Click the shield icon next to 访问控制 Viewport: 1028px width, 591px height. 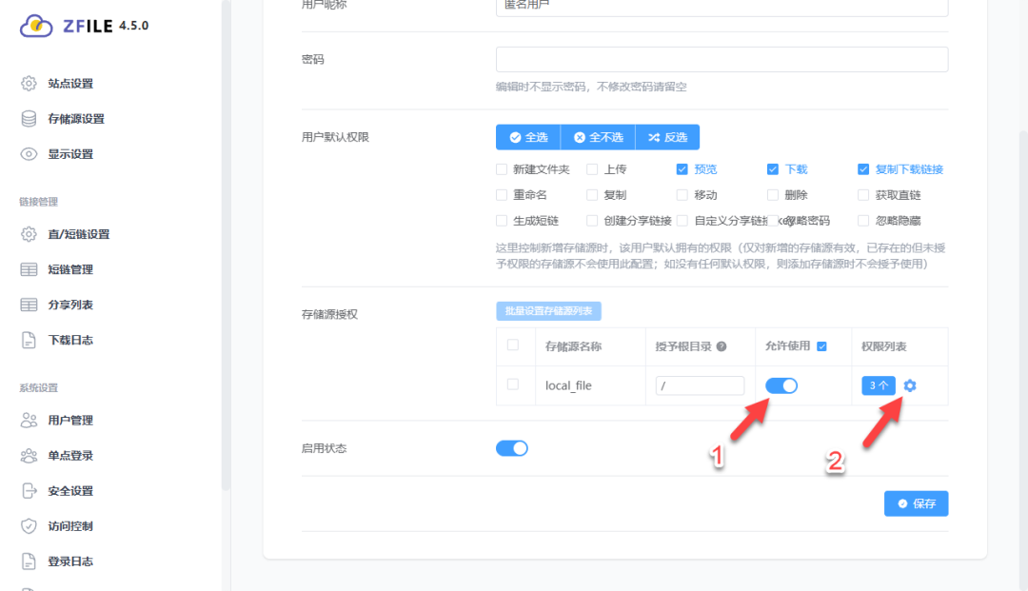[x=28, y=525]
